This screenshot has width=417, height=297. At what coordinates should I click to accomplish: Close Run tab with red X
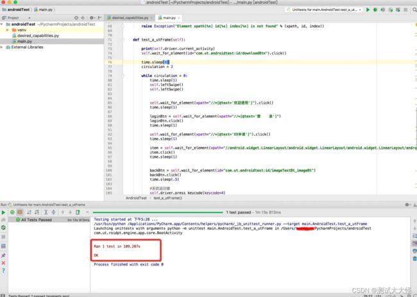[x=3, y=263]
